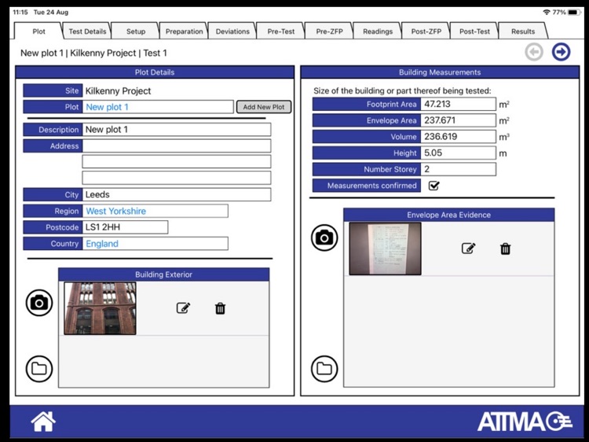
Task: Delete the Building Exterior photo
Action: (220, 308)
